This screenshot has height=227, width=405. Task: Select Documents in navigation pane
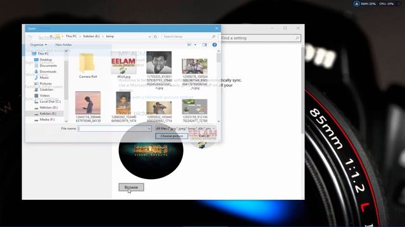click(x=46, y=66)
